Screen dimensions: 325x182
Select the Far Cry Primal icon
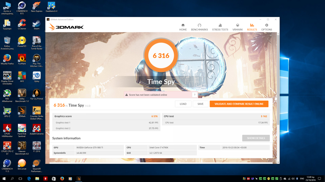pyautogui.click(x=37, y=95)
